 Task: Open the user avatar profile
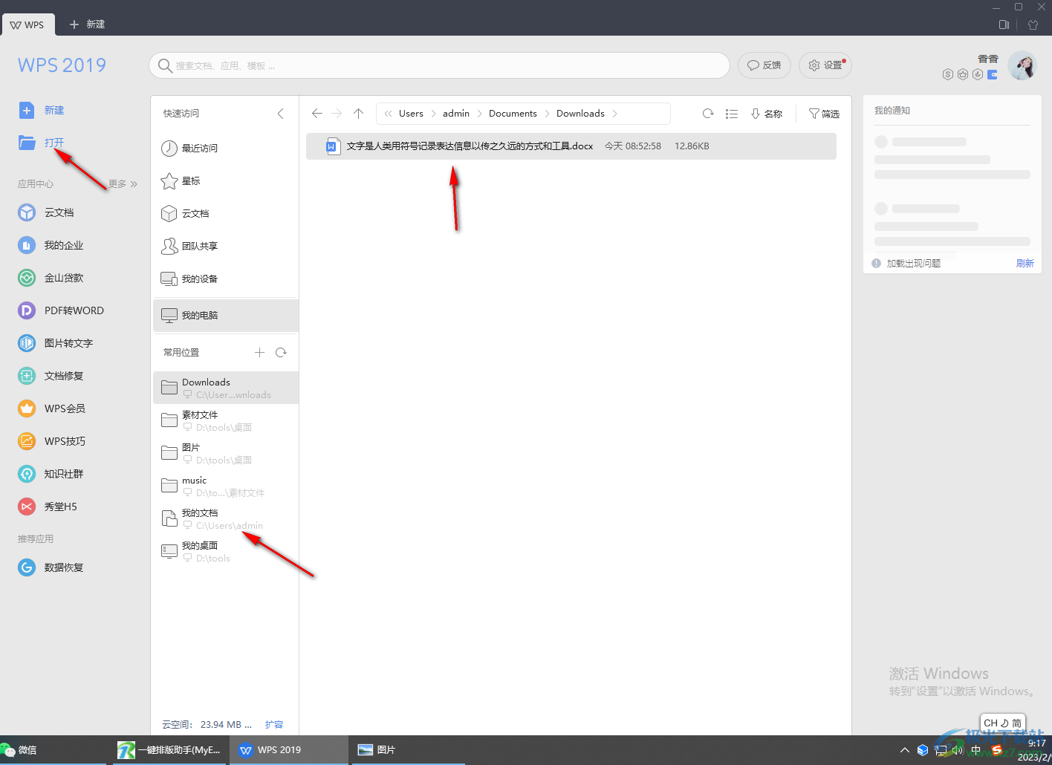tap(1022, 66)
